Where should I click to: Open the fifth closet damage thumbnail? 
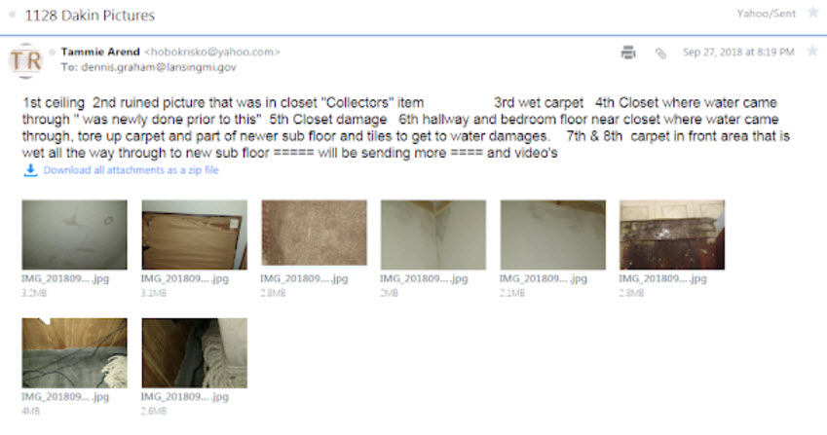coord(552,235)
